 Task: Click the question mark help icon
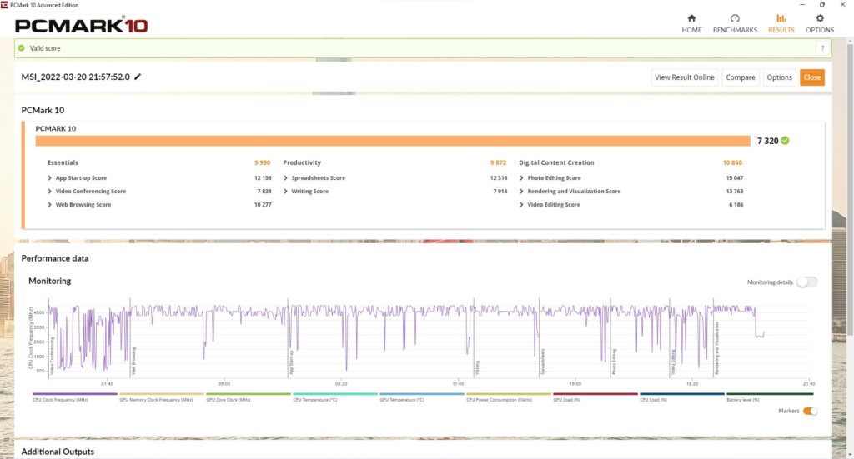click(821, 48)
